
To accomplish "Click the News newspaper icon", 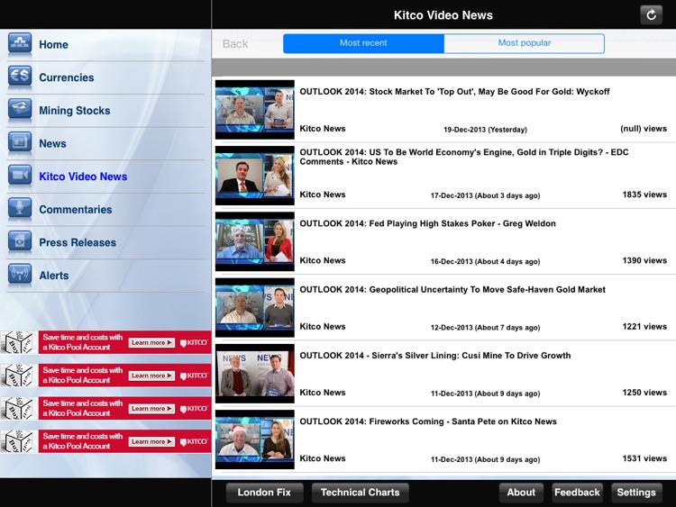I will coord(20,143).
